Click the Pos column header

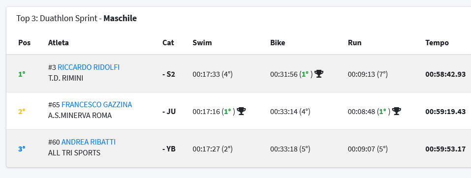tap(24, 43)
